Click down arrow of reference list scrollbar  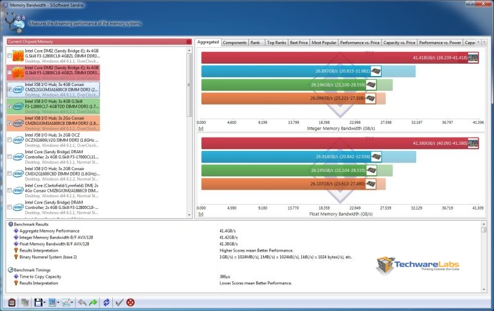pyautogui.click(x=189, y=215)
